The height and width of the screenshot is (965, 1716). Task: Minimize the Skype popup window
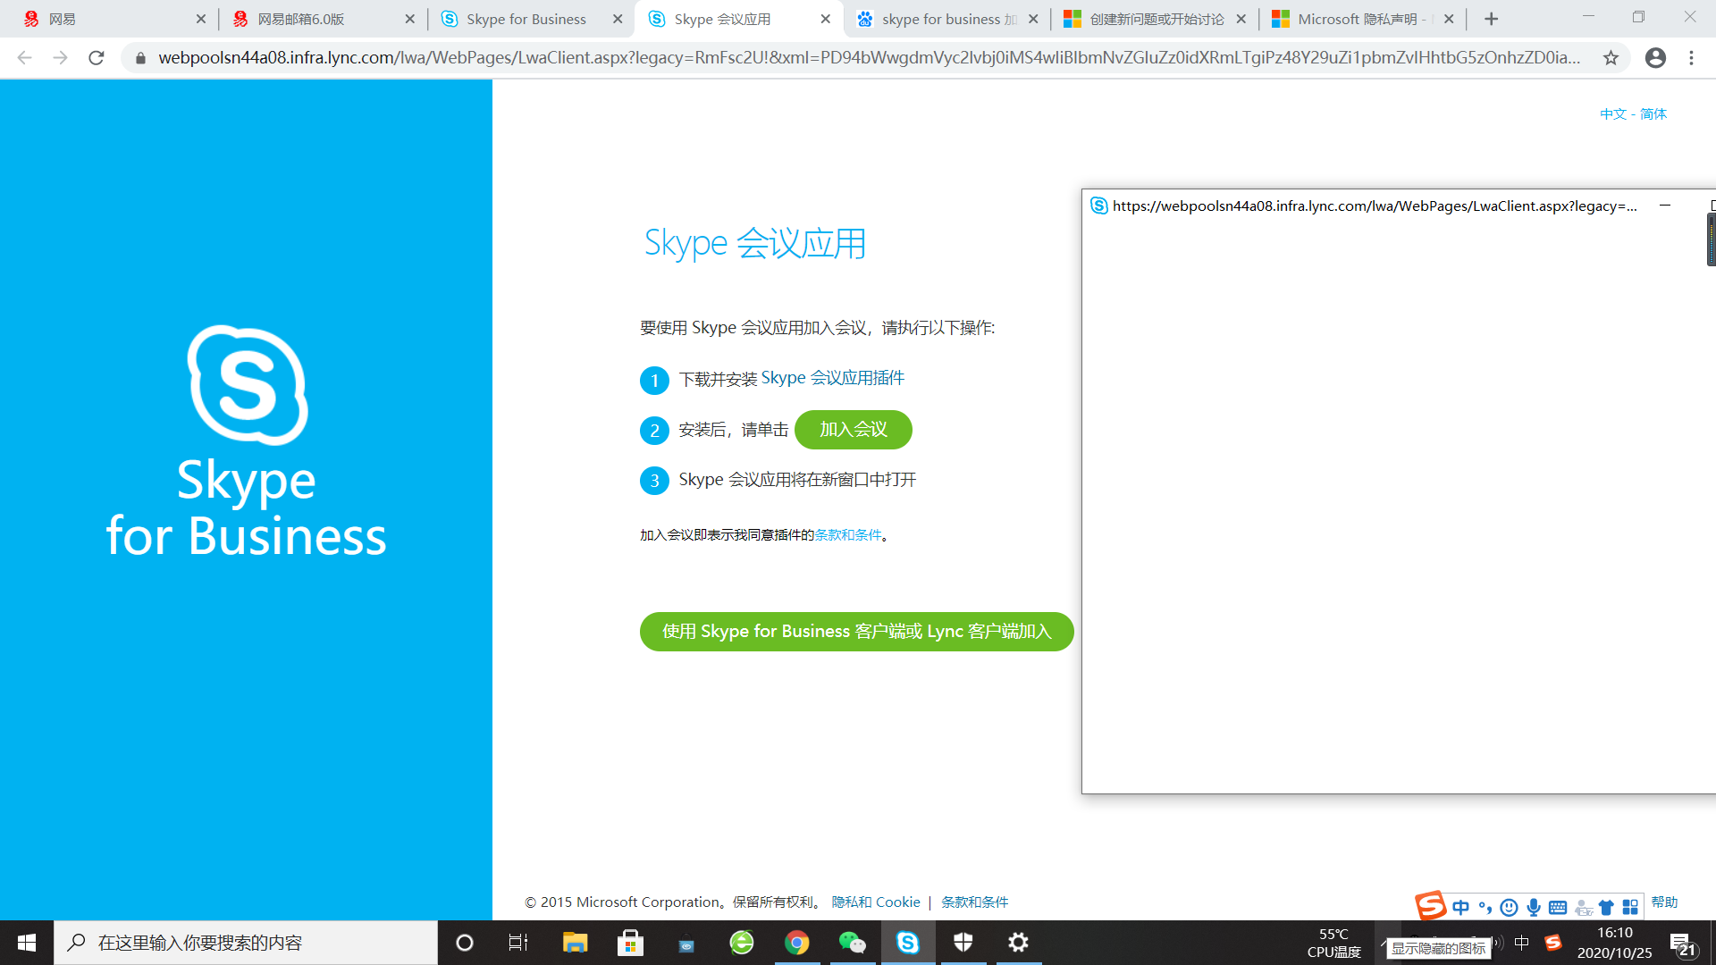1665,206
